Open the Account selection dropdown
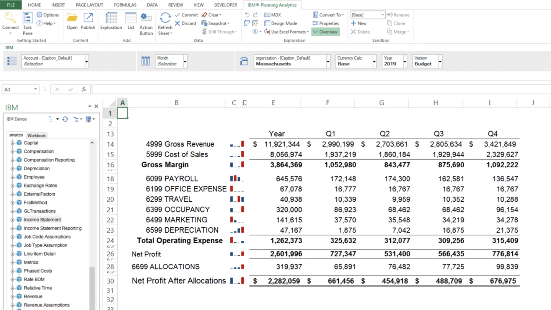Image resolution: width=551 pixels, height=310 pixels. [x=87, y=61]
